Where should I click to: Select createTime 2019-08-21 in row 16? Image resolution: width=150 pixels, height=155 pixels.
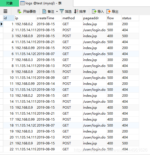coord(49,113)
